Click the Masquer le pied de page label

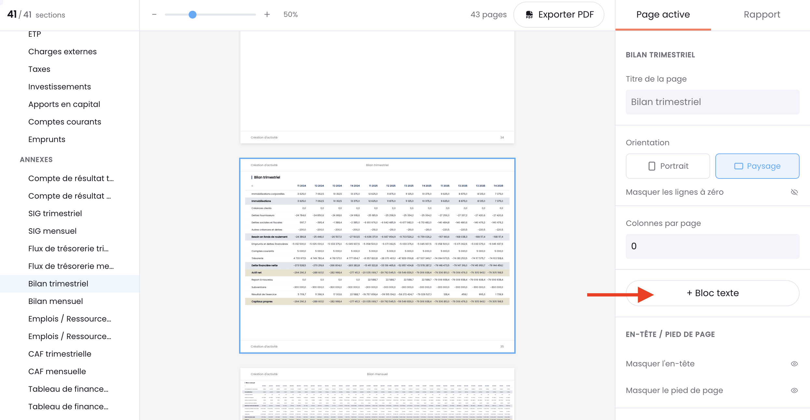pos(674,390)
